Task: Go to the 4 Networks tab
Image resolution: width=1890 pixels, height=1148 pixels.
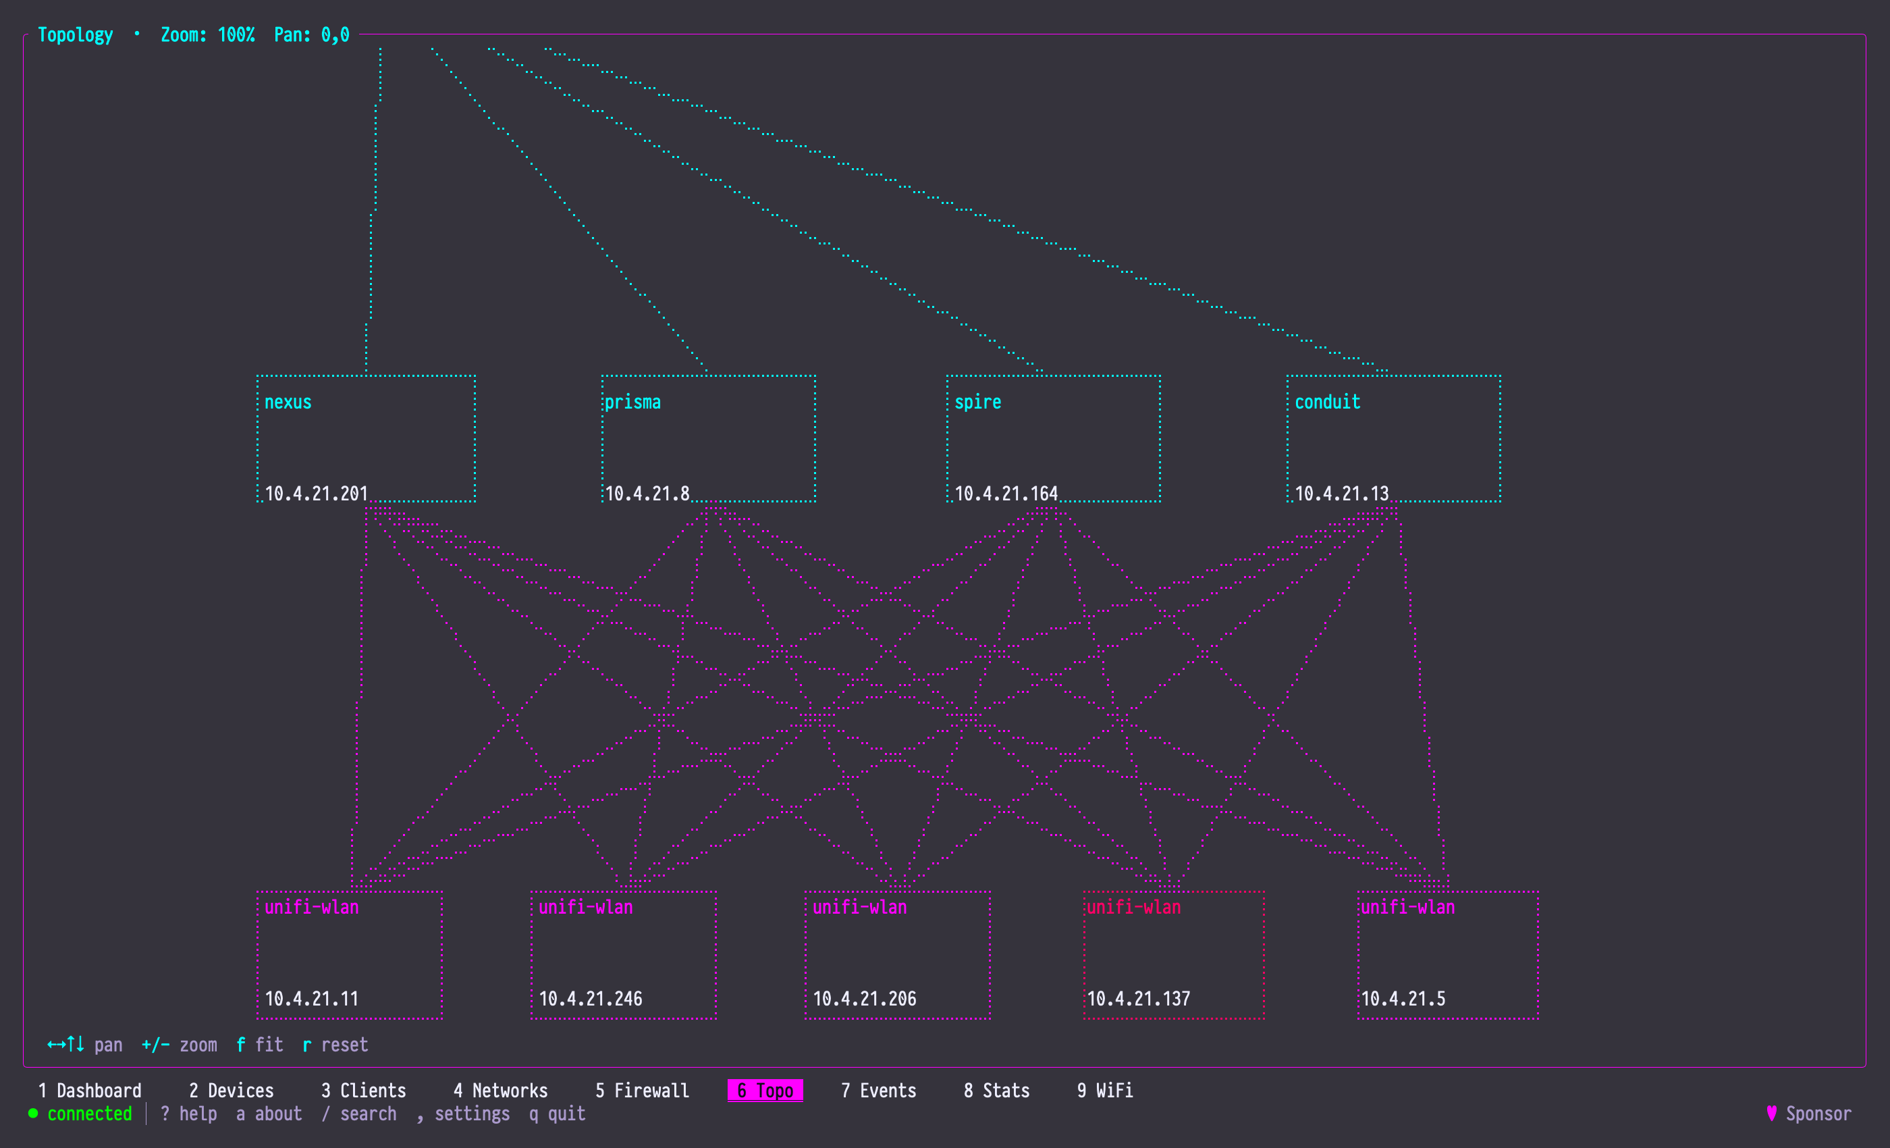Action: click(500, 1091)
